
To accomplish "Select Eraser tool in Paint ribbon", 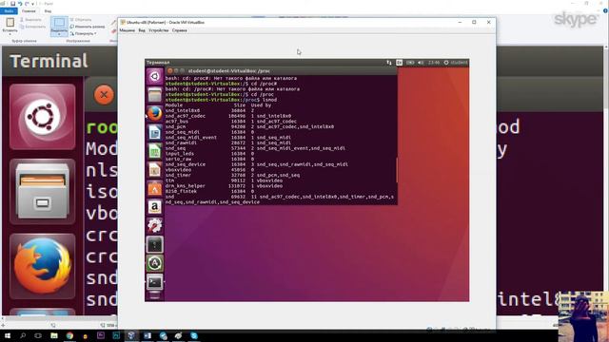I will point(113,31).
